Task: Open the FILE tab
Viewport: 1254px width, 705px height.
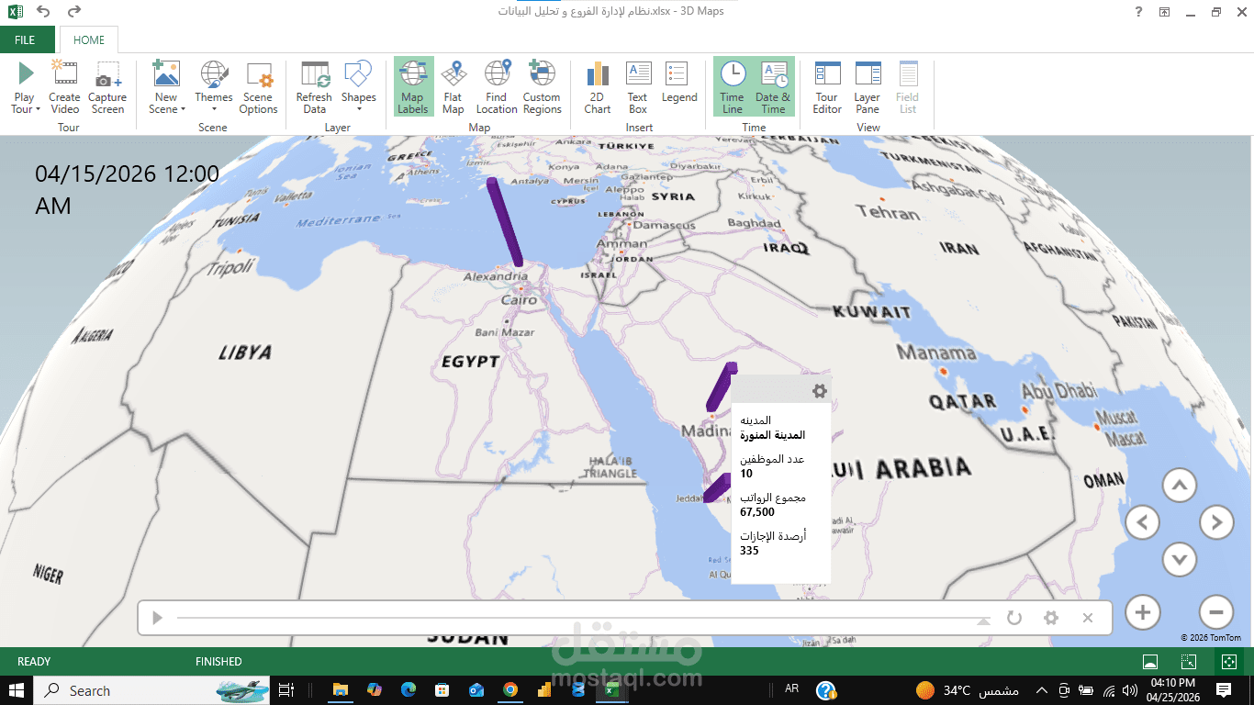Action: pyautogui.click(x=25, y=40)
